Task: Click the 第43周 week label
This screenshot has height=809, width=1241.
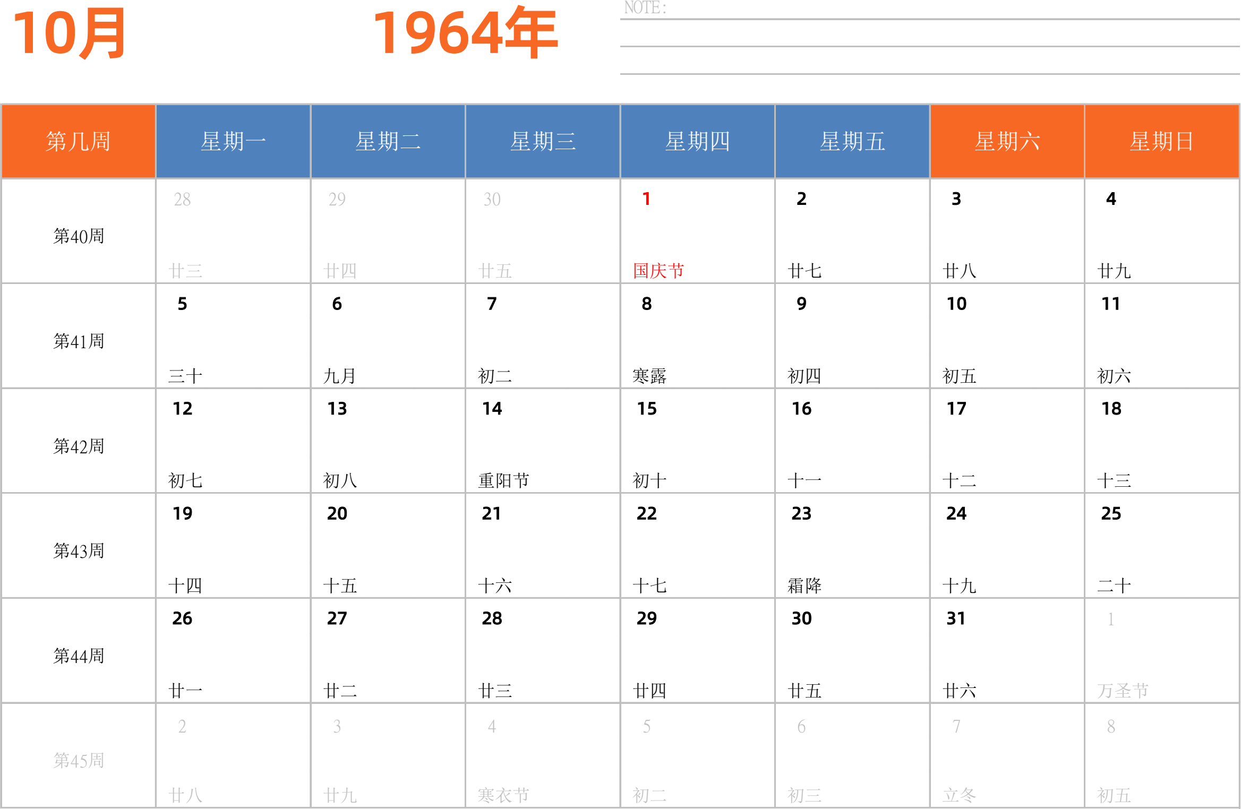Action: coord(79,551)
